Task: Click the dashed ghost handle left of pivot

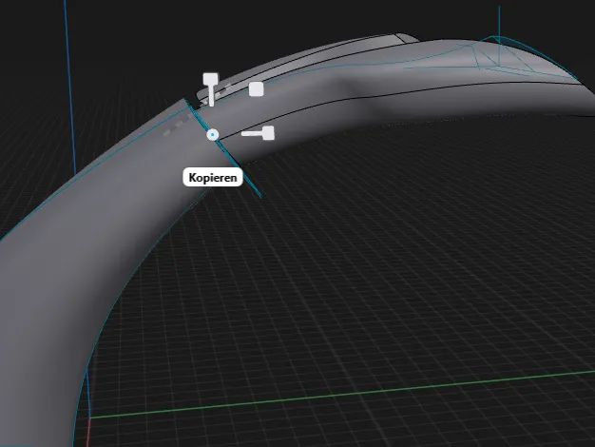Action: tap(179, 126)
